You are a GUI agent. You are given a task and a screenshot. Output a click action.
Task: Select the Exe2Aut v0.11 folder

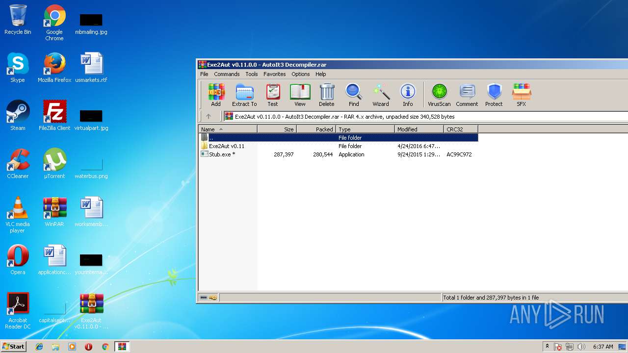(339, 146)
